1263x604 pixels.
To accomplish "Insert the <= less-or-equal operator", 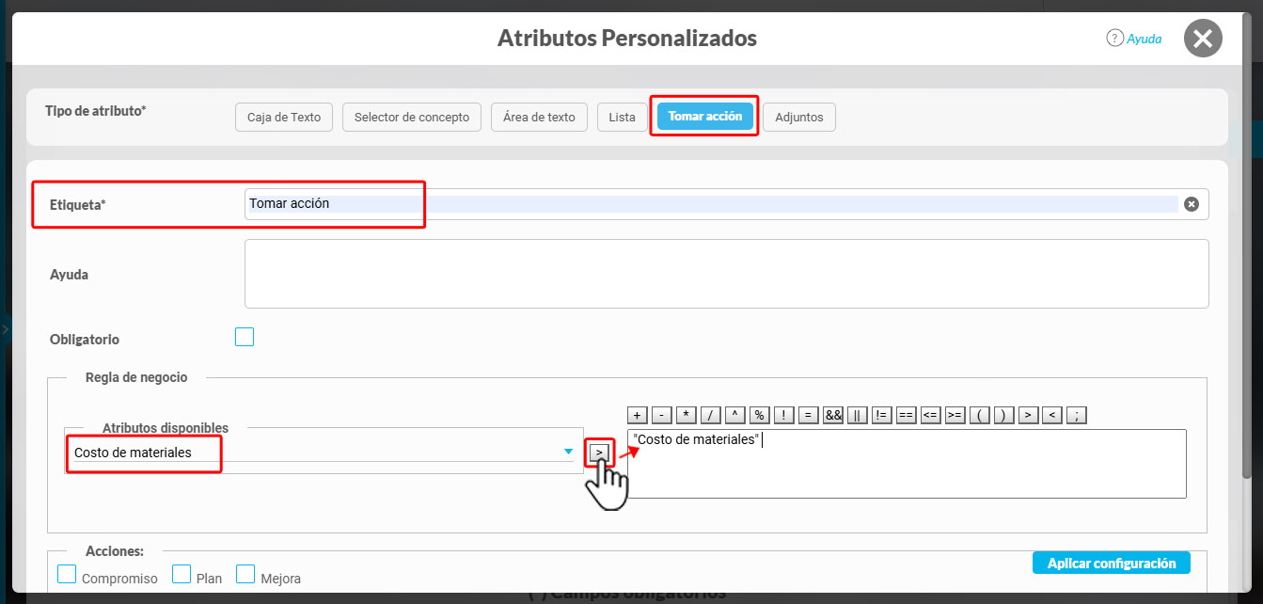I will (931, 415).
